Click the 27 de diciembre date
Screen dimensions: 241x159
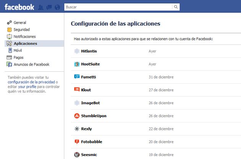click(x=161, y=90)
